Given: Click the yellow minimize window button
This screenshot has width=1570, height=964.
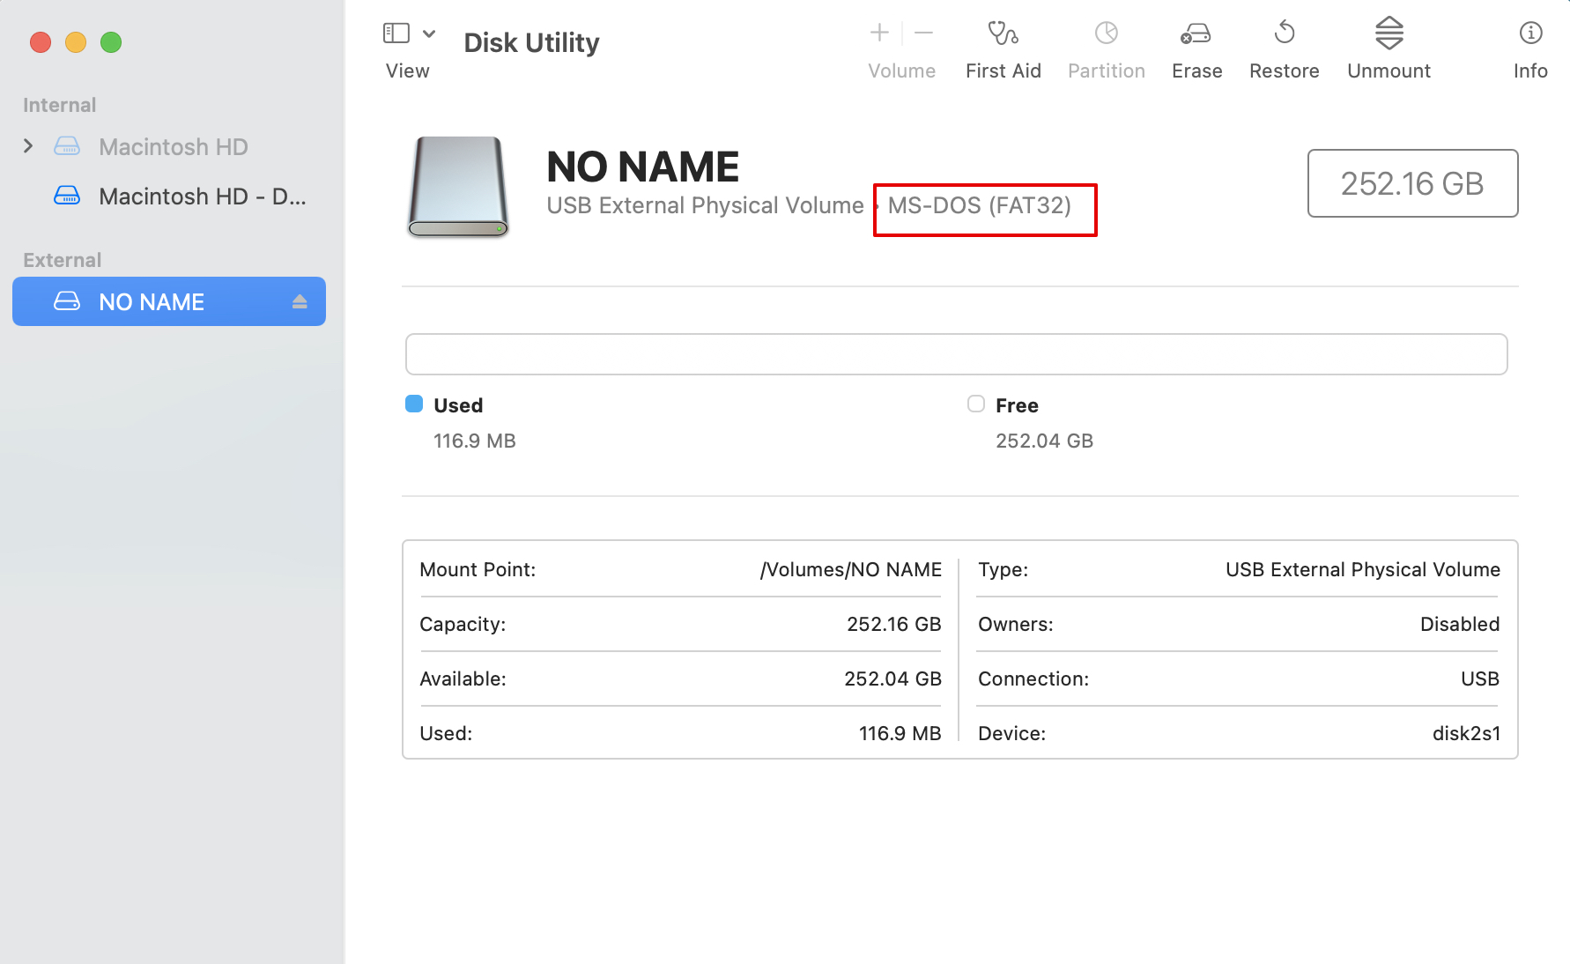Looking at the screenshot, I should (x=76, y=42).
